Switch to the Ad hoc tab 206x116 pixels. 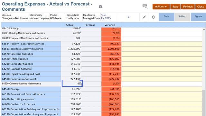click(x=183, y=17)
